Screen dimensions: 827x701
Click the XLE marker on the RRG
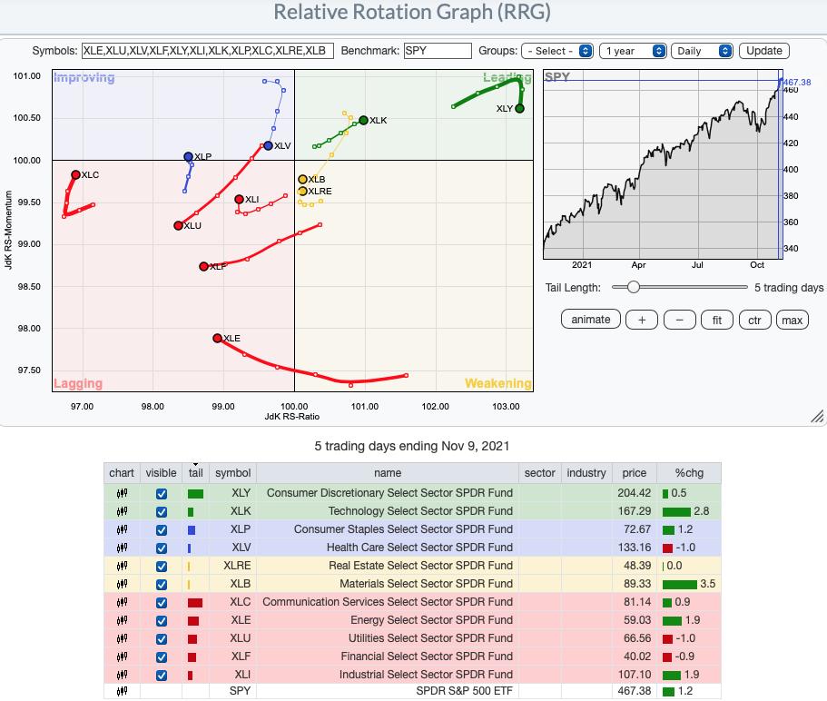click(x=217, y=338)
